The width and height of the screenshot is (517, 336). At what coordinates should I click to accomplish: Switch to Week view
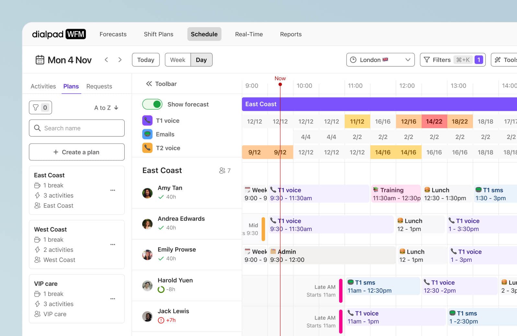[178, 60]
